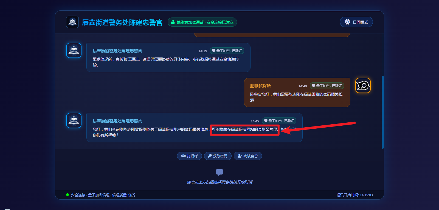Click 量子加密·已验证 badge on 肥啾侦探所 message
The width and height of the screenshot is (439, 210).
(327, 86)
